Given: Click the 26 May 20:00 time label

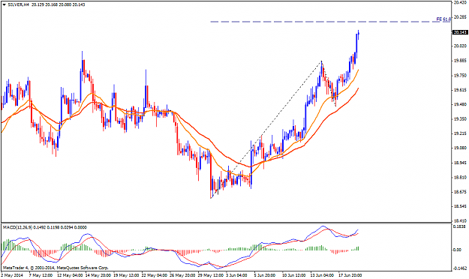Looking at the screenshot, I should pyautogui.click(x=182, y=275).
